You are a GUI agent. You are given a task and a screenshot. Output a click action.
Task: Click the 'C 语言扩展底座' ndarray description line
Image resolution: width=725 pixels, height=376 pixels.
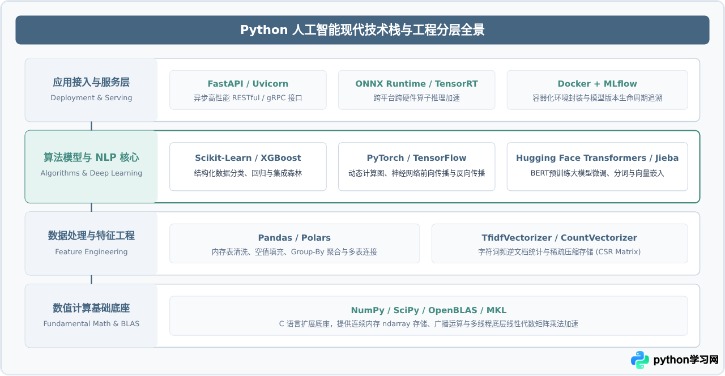[x=429, y=324]
